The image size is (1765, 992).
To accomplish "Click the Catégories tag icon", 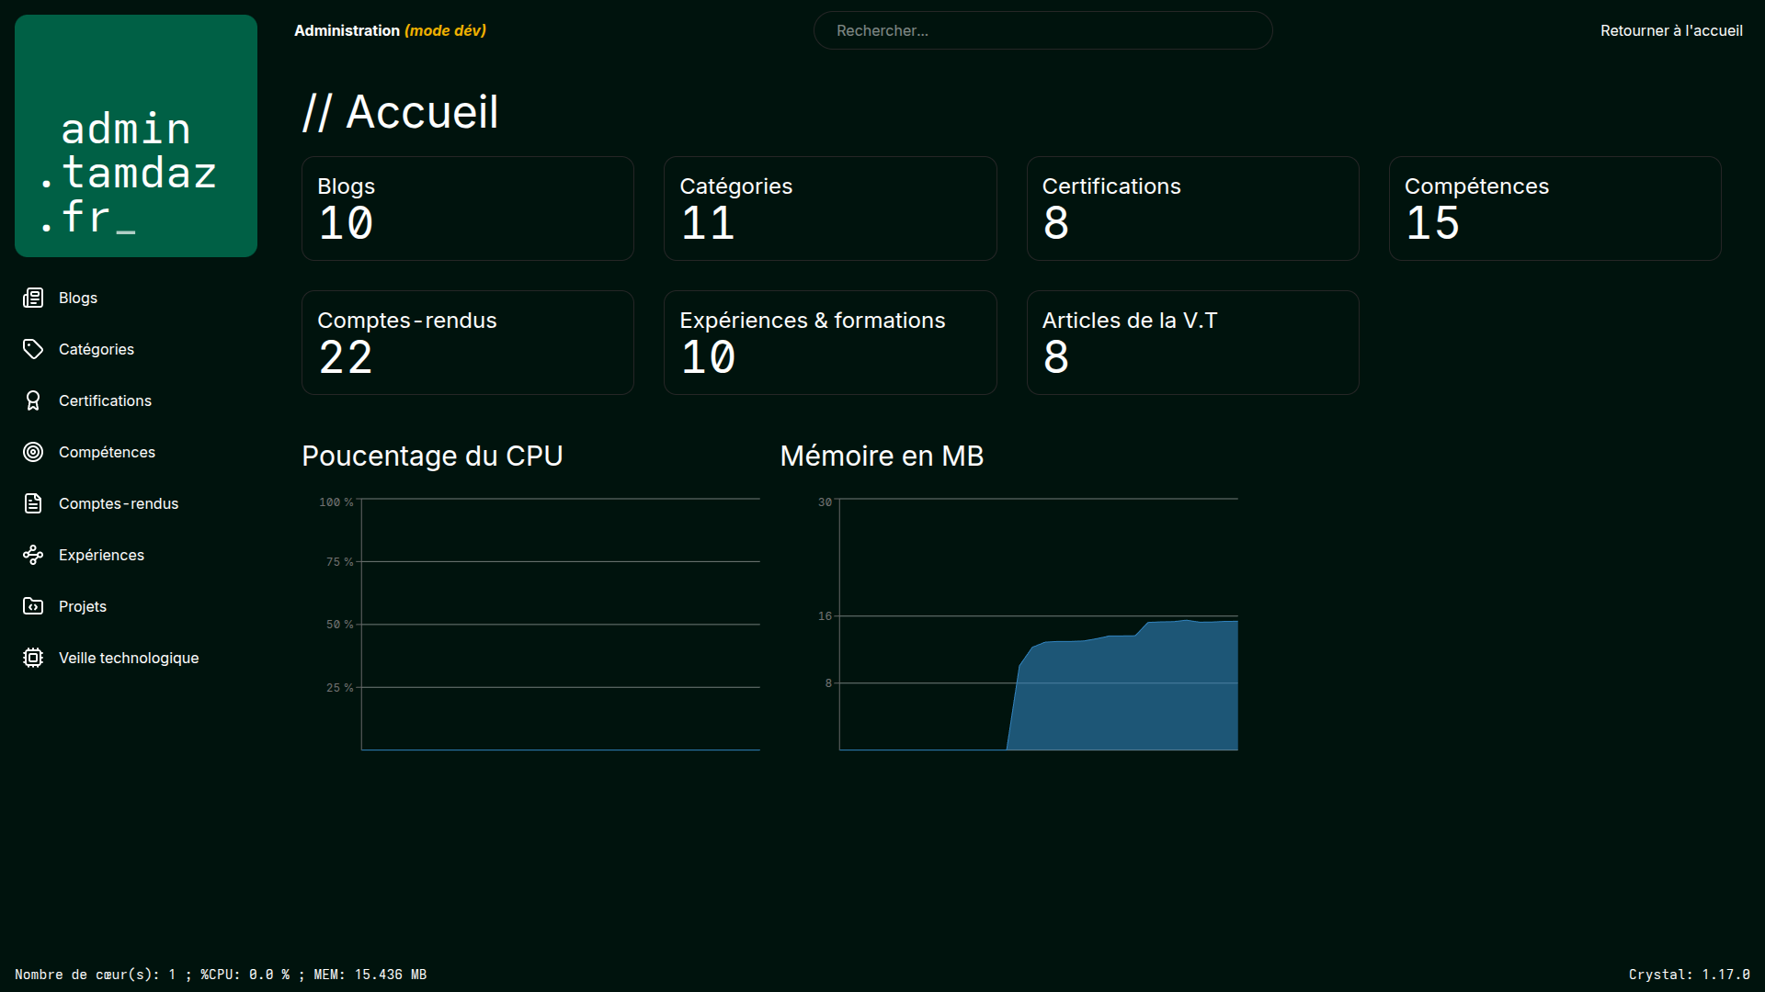I will coord(33,349).
